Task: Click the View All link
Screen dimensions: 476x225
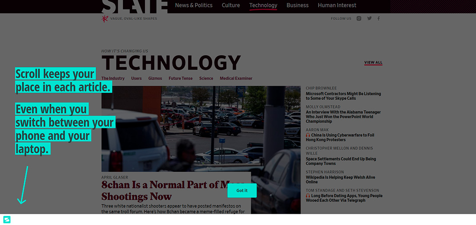Action: [373, 62]
